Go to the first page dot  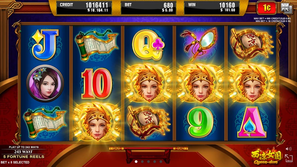click(x=136, y=162)
